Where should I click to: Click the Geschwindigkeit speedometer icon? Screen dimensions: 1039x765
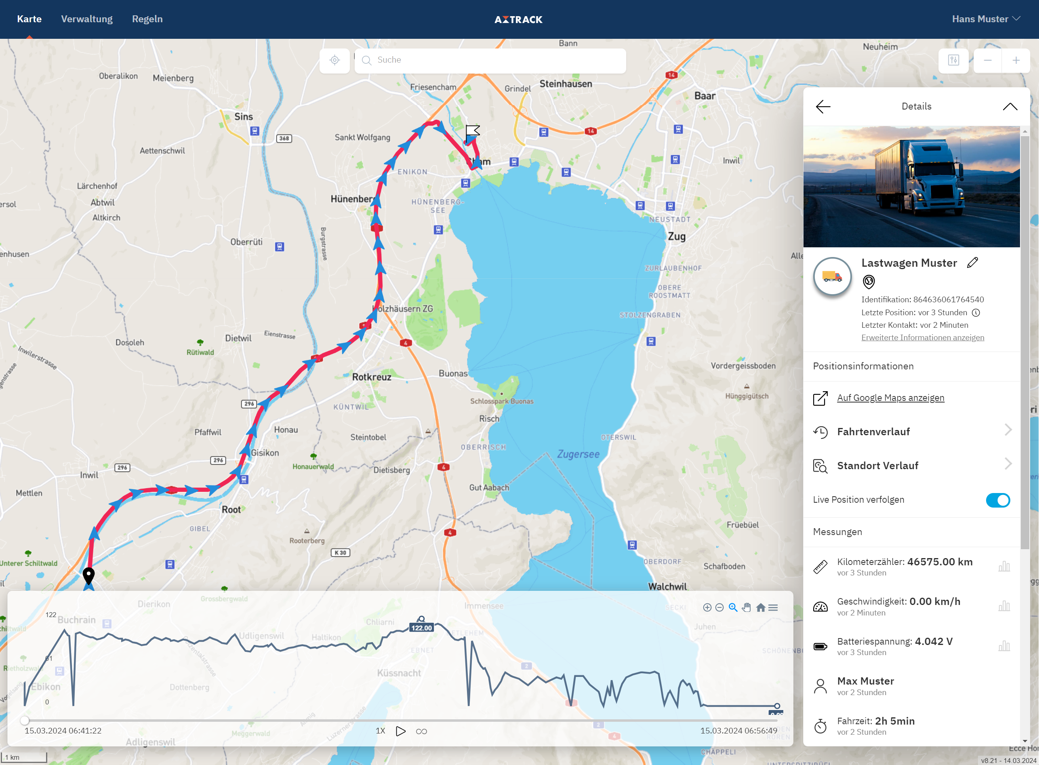coord(820,607)
